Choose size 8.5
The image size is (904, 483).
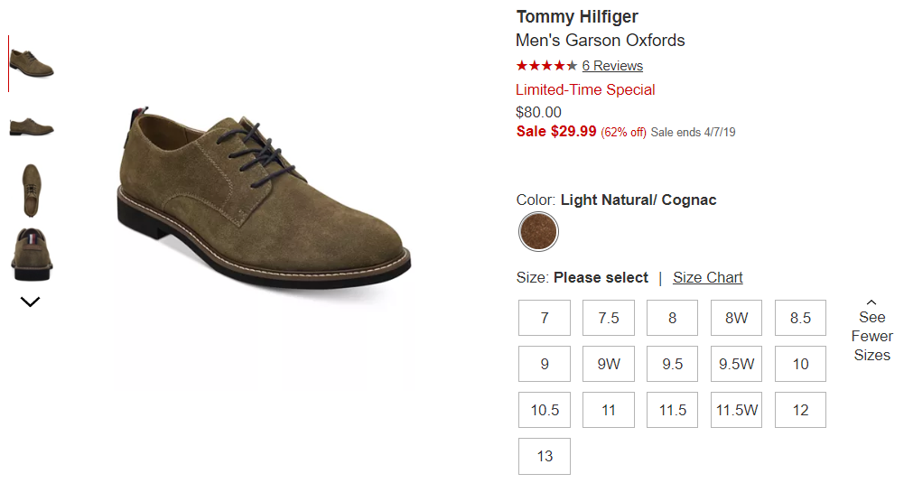(x=800, y=318)
